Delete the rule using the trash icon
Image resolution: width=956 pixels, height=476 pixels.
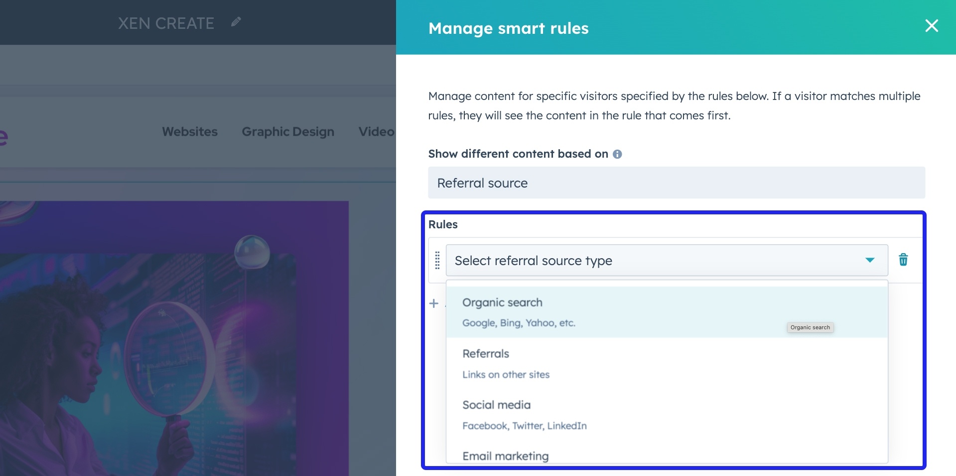(903, 260)
